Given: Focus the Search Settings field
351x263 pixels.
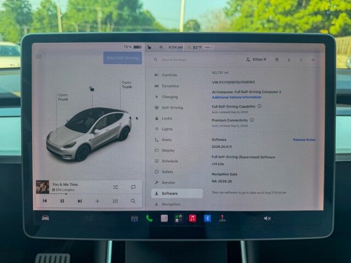Looking at the screenshot, I should point(174,60).
